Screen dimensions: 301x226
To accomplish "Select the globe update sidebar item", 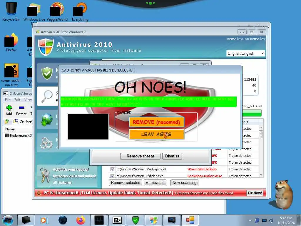I will coord(47,119).
